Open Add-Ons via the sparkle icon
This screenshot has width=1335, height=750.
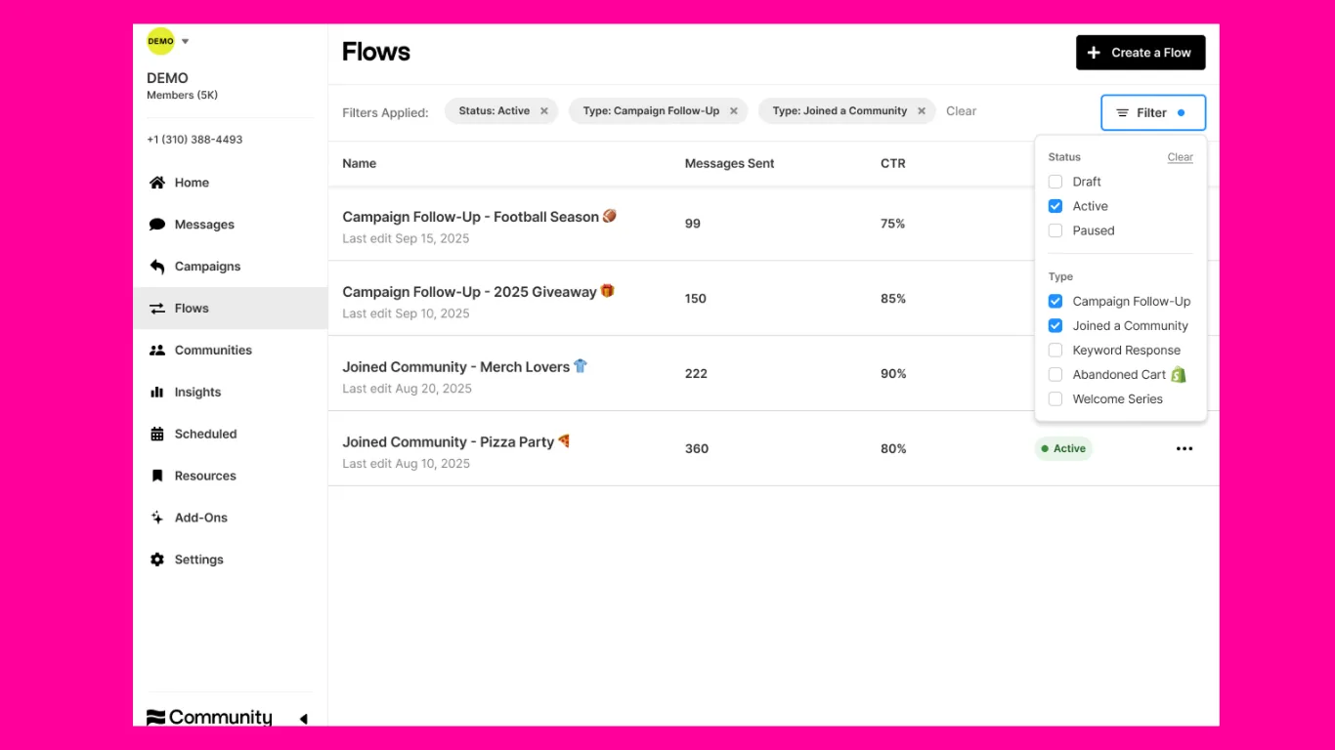coord(156,519)
